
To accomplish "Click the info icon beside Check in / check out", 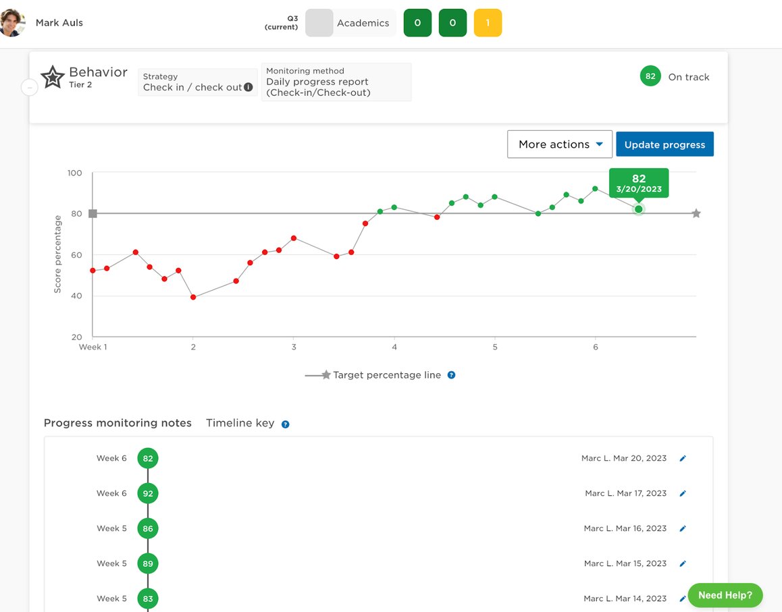I will (x=249, y=87).
